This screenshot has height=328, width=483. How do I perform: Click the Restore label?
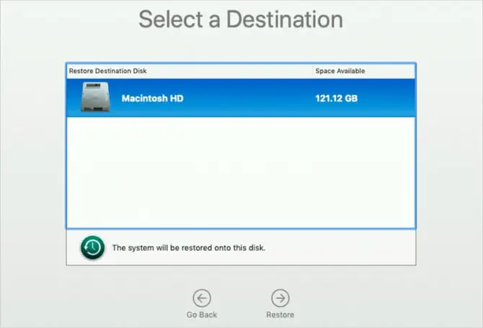coord(280,315)
